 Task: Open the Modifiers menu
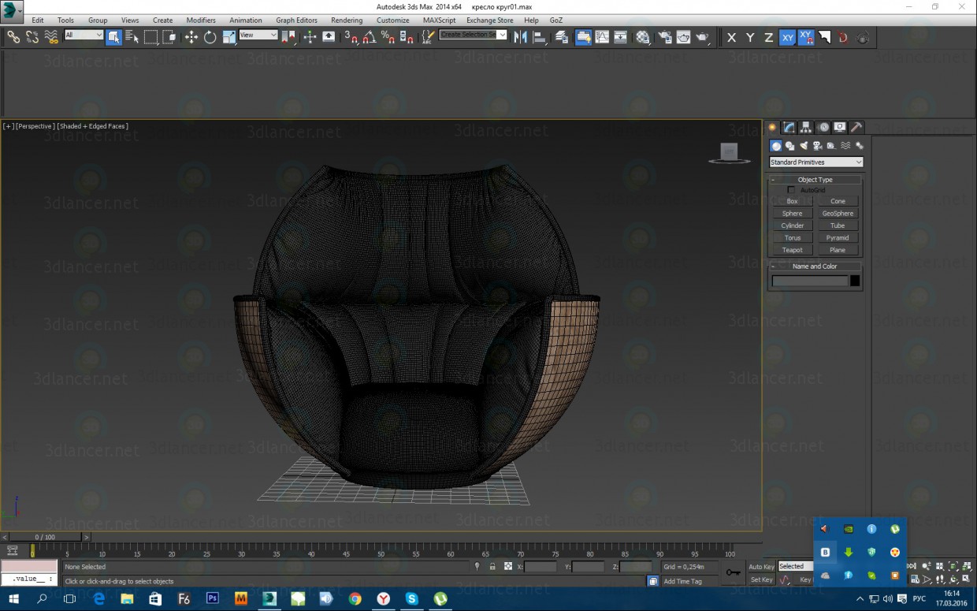pyautogui.click(x=201, y=20)
